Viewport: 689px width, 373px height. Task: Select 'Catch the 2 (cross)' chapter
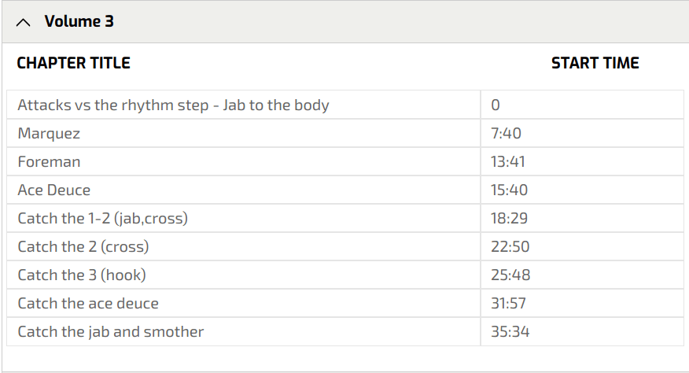click(83, 246)
